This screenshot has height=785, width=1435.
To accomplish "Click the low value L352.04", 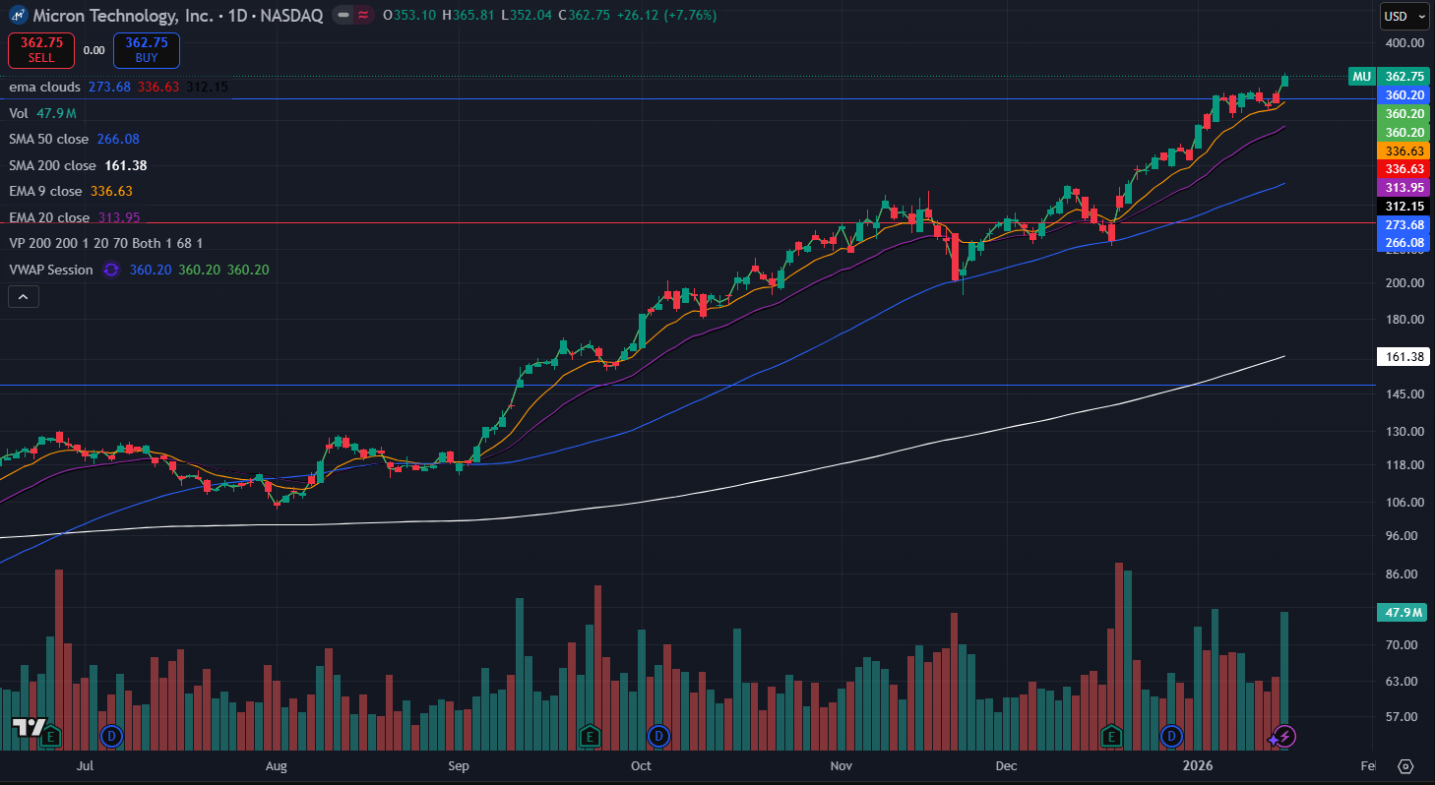I will pyautogui.click(x=527, y=16).
